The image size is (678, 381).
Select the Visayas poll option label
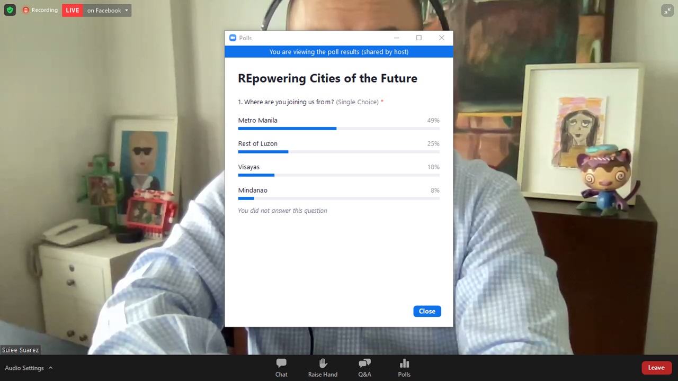pyautogui.click(x=249, y=167)
